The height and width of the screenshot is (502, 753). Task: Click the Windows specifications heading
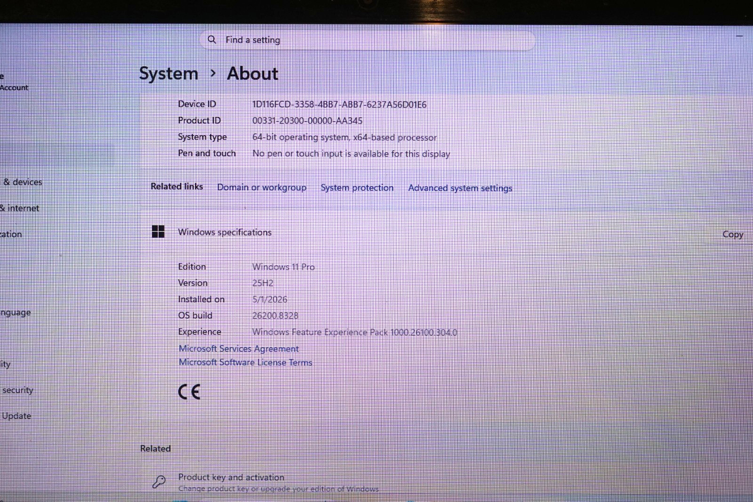pyautogui.click(x=224, y=232)
